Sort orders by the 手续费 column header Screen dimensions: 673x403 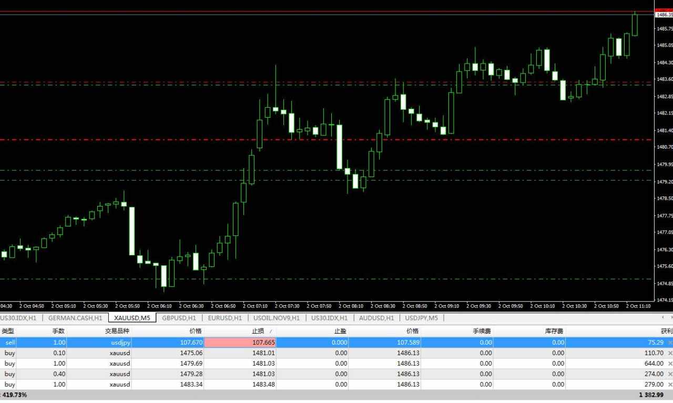[x=482, y=331]
